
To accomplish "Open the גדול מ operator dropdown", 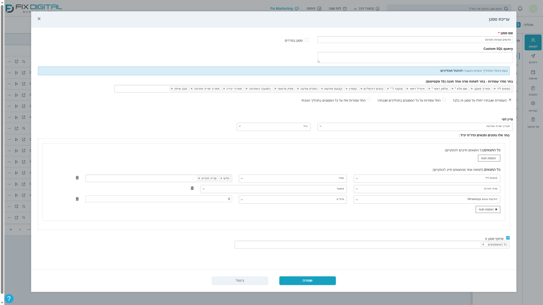I will point(293,199).
